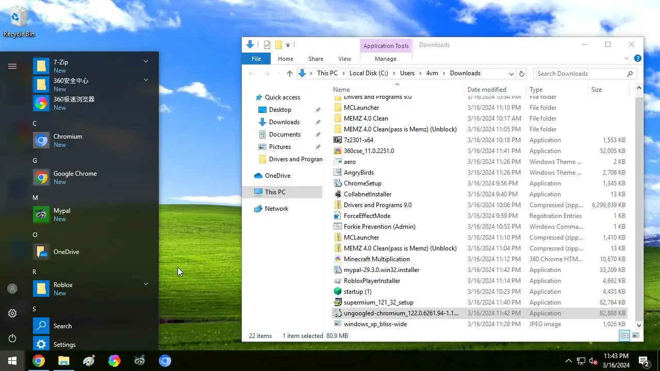Click the user account icon in Start menu
The height and width of the screenshot is (371, 660).
point(12,289)
